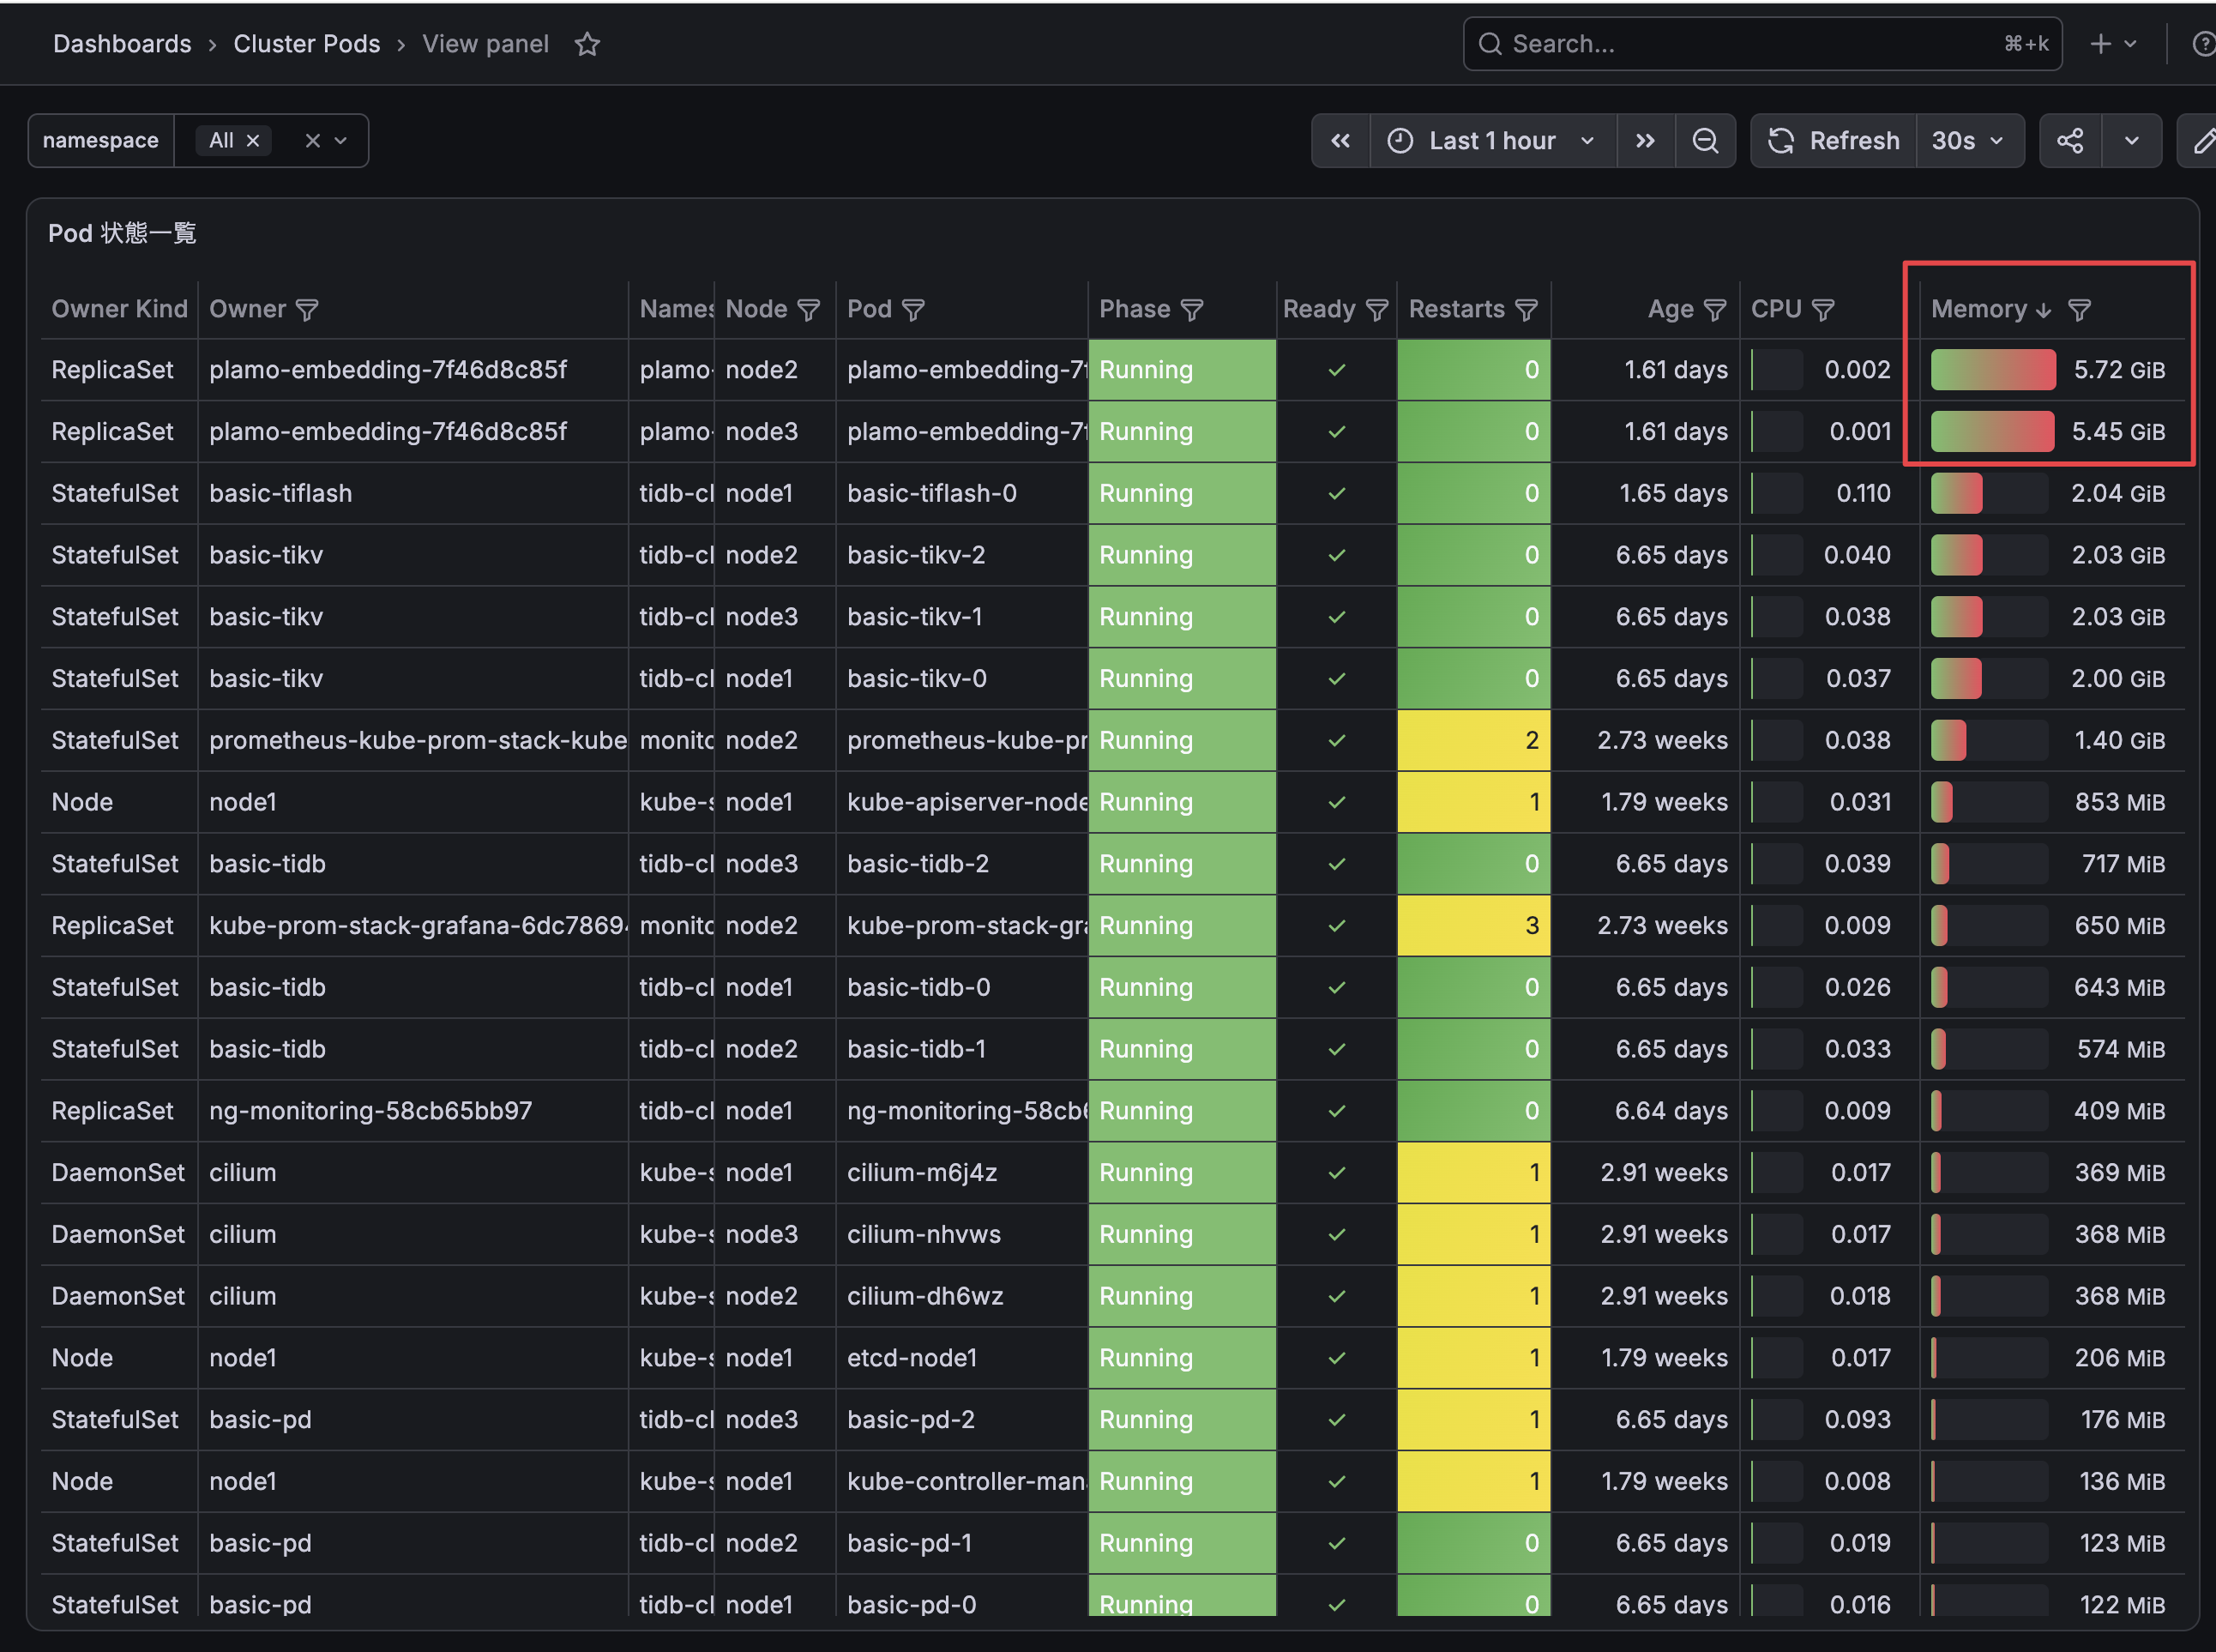Shift time range backward
Viewport: 2216px width, 1652px height.
1340,141
